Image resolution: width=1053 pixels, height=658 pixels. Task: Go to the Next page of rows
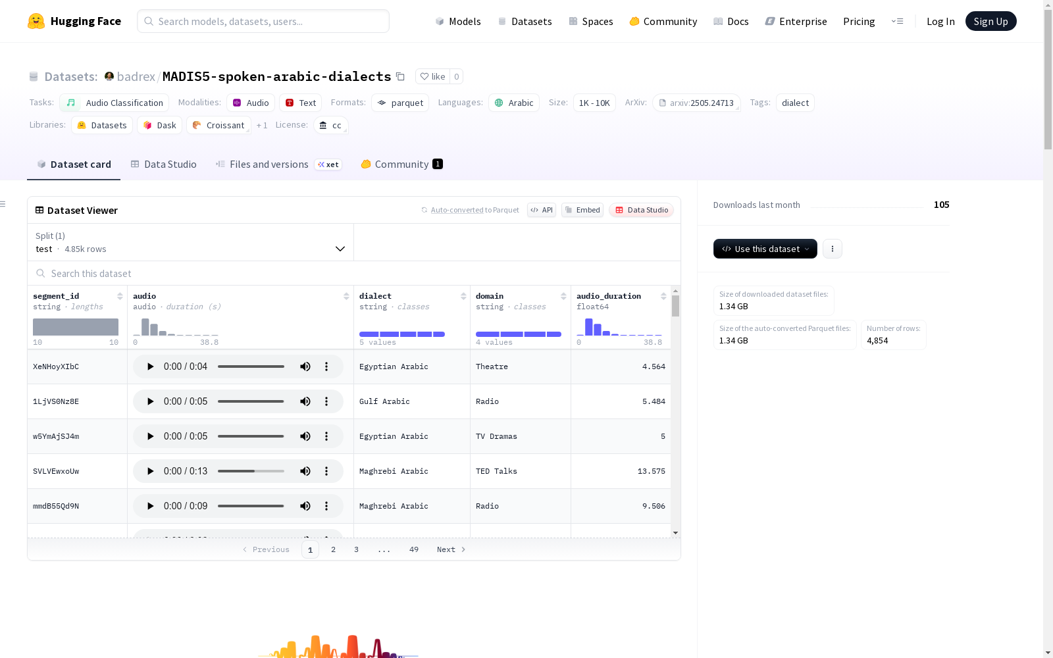(x=451, y=549)
